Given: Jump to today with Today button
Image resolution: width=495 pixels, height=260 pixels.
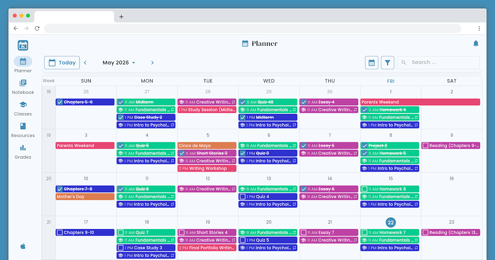Looking at the screenshot, I should click(x=62, y=63).
